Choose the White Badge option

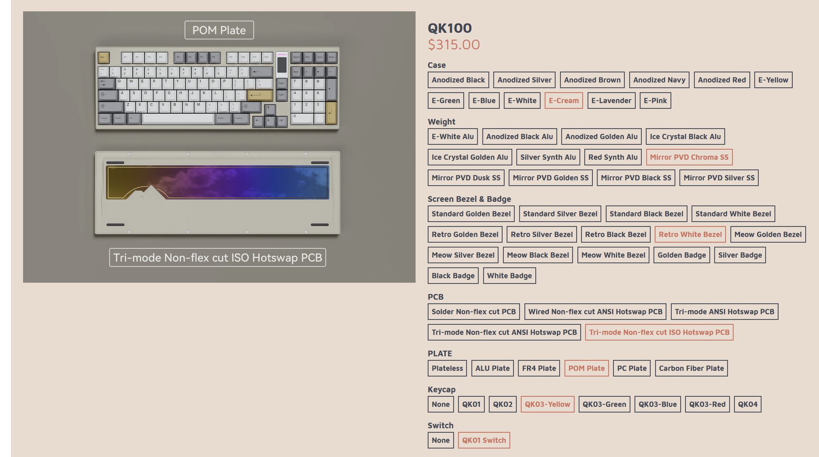pos(509,276)
